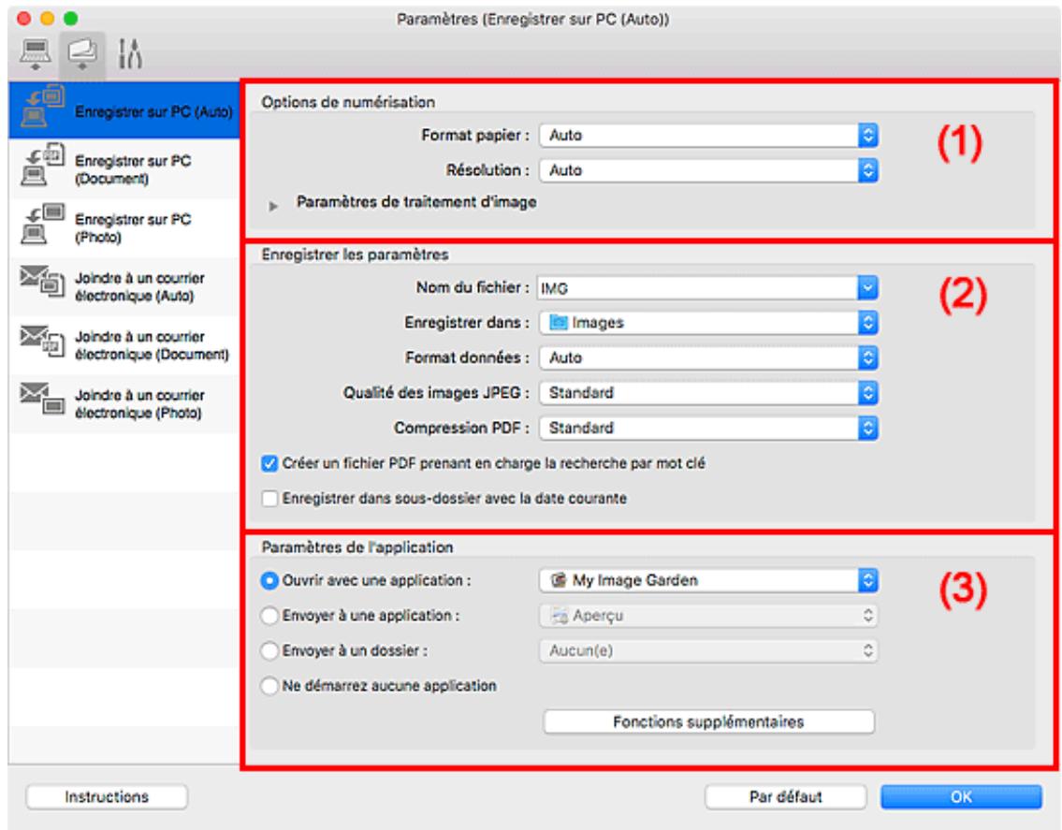Viewport: 1062px width, 830px height.
Task: Open the scan-from-operation-panel settings tab icon
Action: tap(82, 54)
